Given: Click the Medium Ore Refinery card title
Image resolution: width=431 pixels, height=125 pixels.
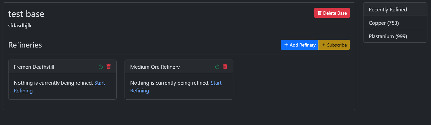Looking at the screenshot, I should click(155, 67).
